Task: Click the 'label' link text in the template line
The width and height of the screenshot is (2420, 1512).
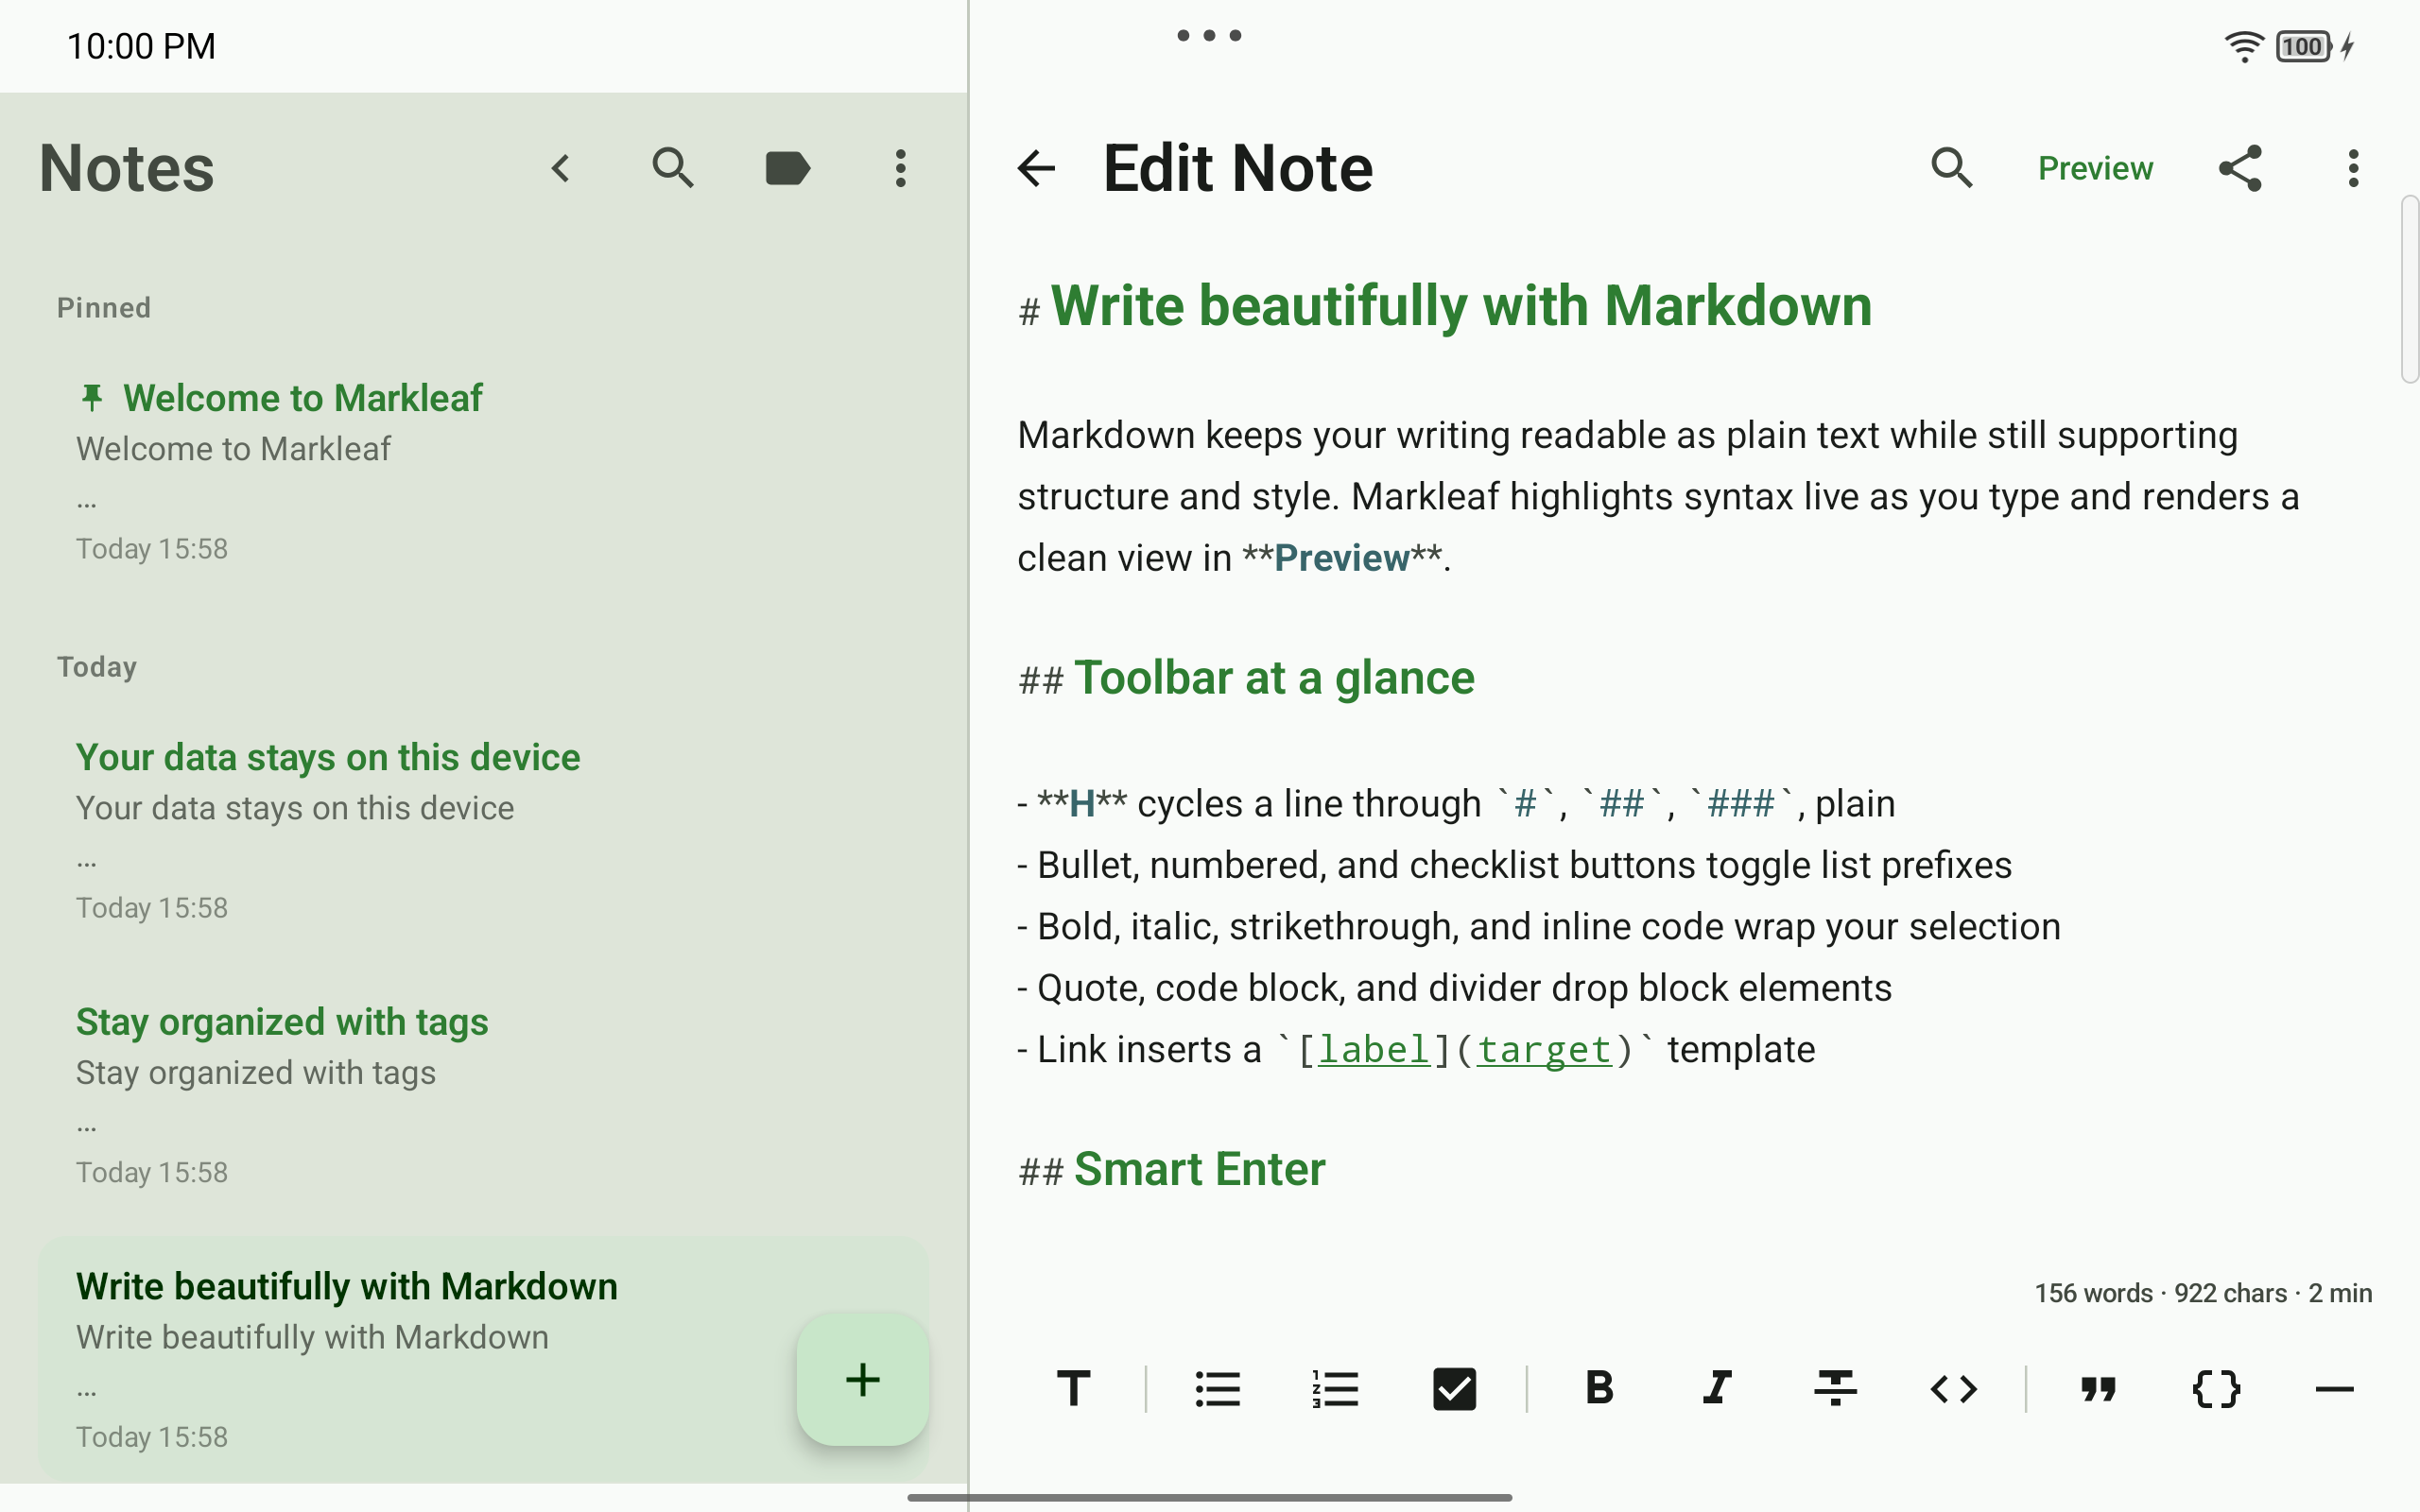Action: [x=1374, y=1050]
